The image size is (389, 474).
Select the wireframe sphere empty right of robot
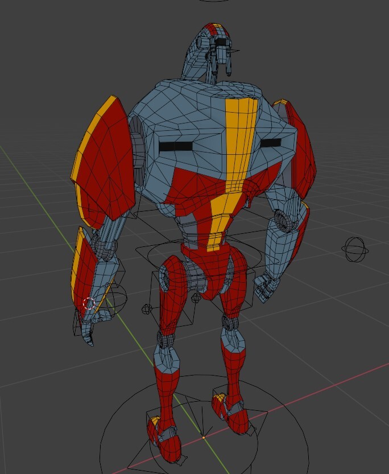click(355, 249)
